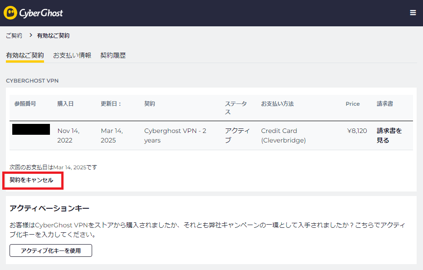Click 有効なご契約 breadcrumb text
The image size is (423, 270).
(53, 35)
